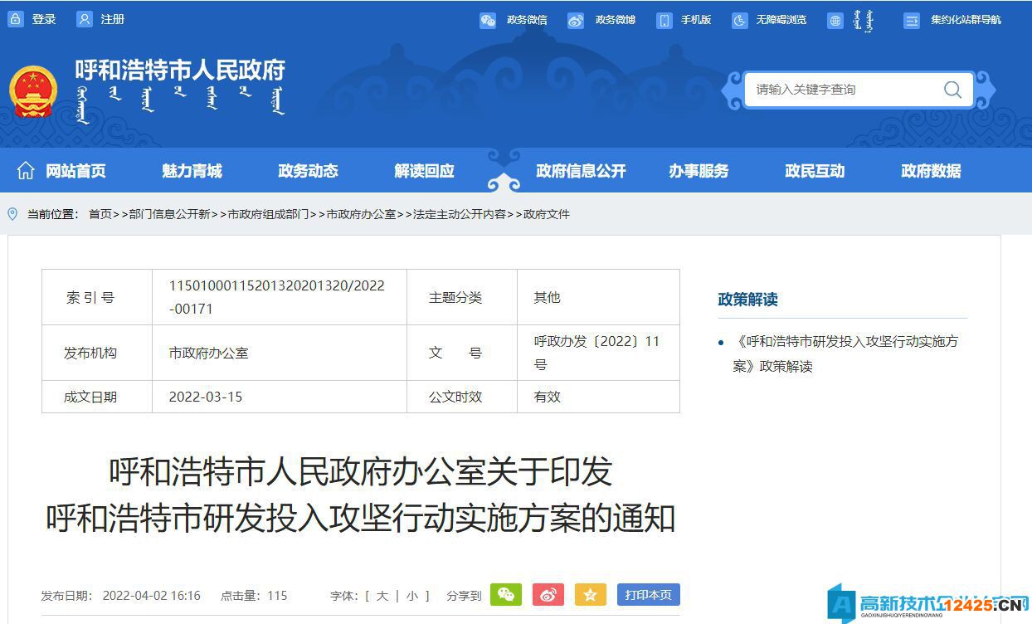Share via the yellow star QZone icon

click(591, 595)
